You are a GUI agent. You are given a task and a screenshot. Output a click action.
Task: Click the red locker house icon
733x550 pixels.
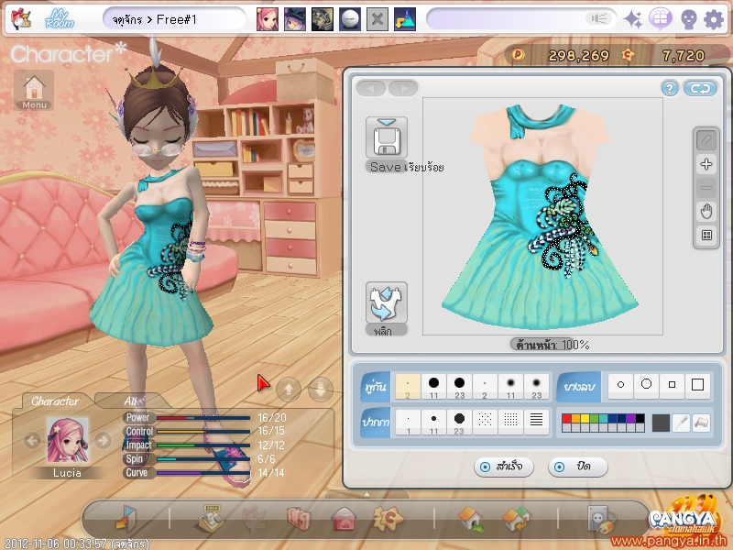[344, 519]
